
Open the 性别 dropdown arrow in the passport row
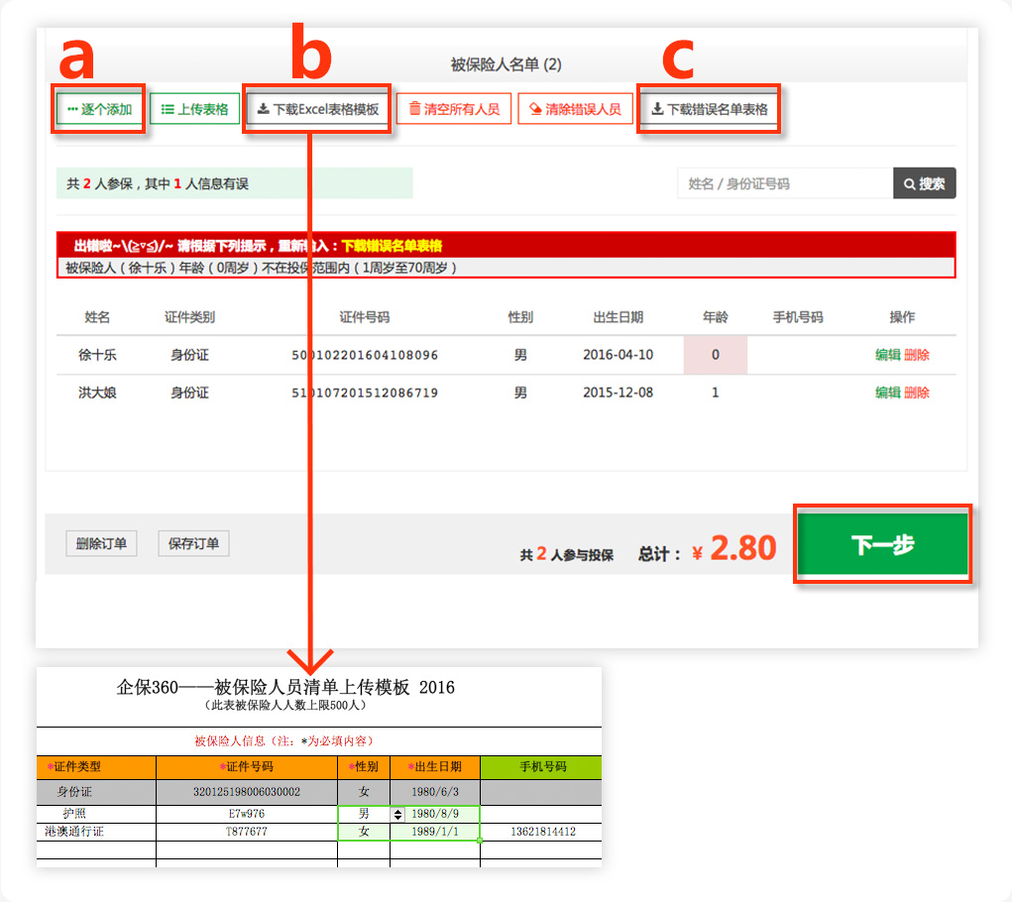point(398,814)
